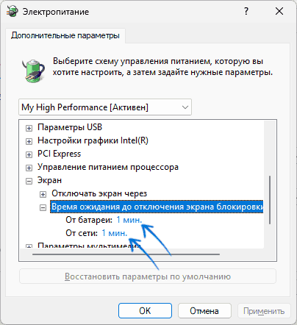The width and height of the screenshot is (297, 325).
Task: Click the Отмена button
Action: 204,311
